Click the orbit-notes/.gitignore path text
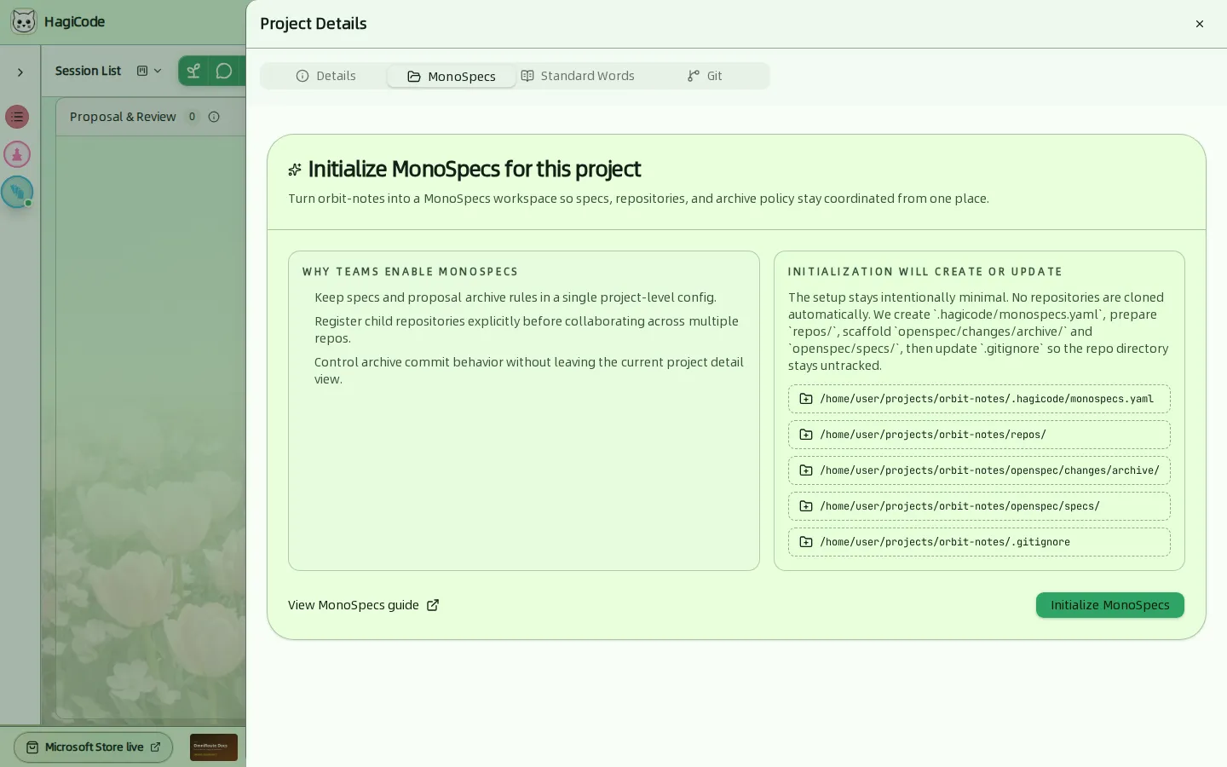The width and height of the screenshot is (1227, 767). (945, 542)
